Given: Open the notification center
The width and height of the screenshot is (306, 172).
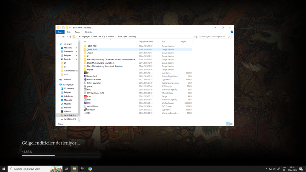Looking at the screenshot, I should point(301,169).
